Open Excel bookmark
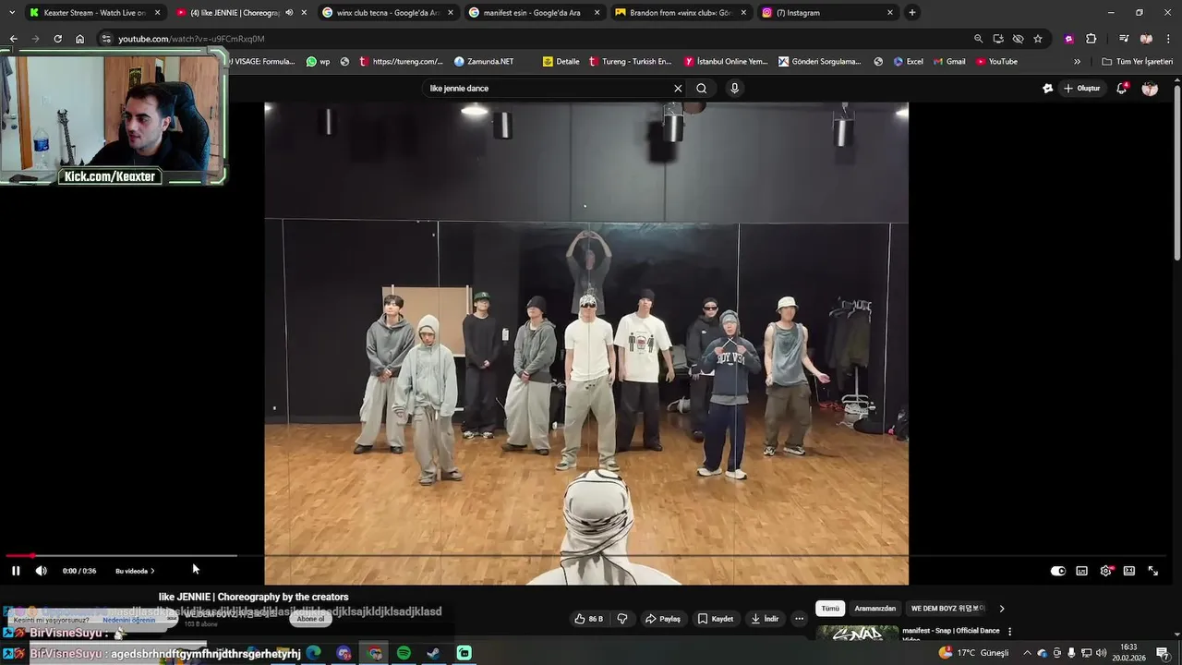 [909, 62]
